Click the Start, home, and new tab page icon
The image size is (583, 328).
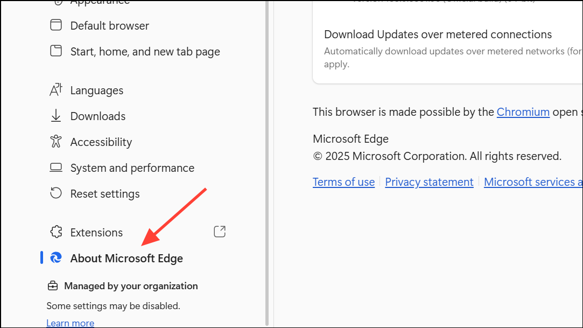click(x=56, y=51)
